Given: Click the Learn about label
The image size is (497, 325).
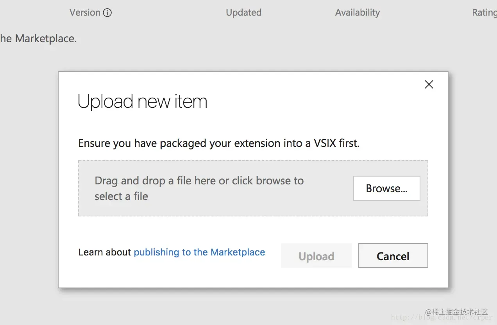Looking at the screenshot, I should (x=104, y=252).
